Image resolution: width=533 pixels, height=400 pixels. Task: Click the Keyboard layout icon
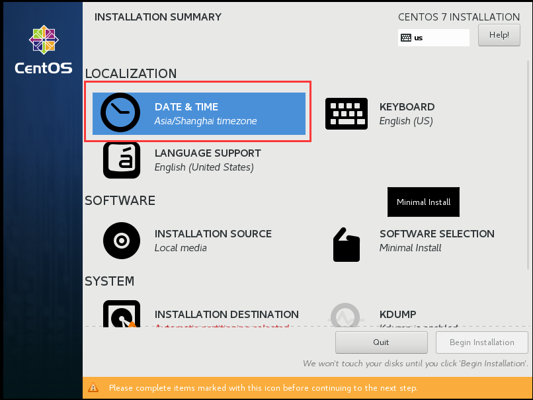(347, 114)
